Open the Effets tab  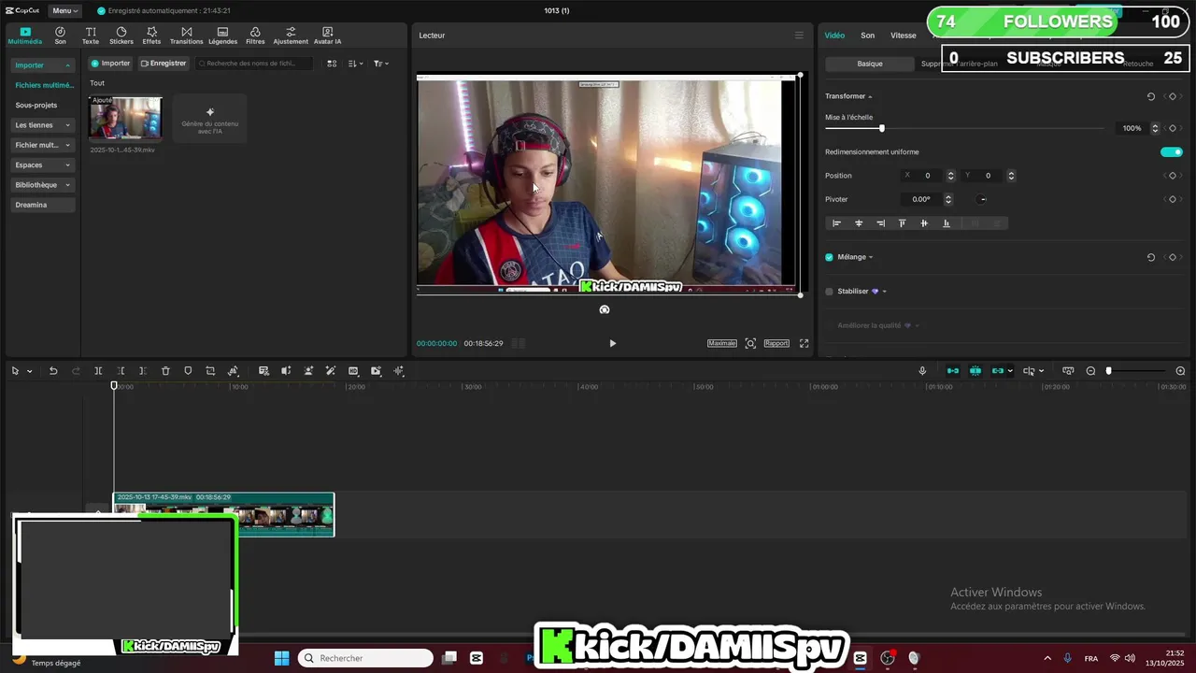(x=151, y=36)
